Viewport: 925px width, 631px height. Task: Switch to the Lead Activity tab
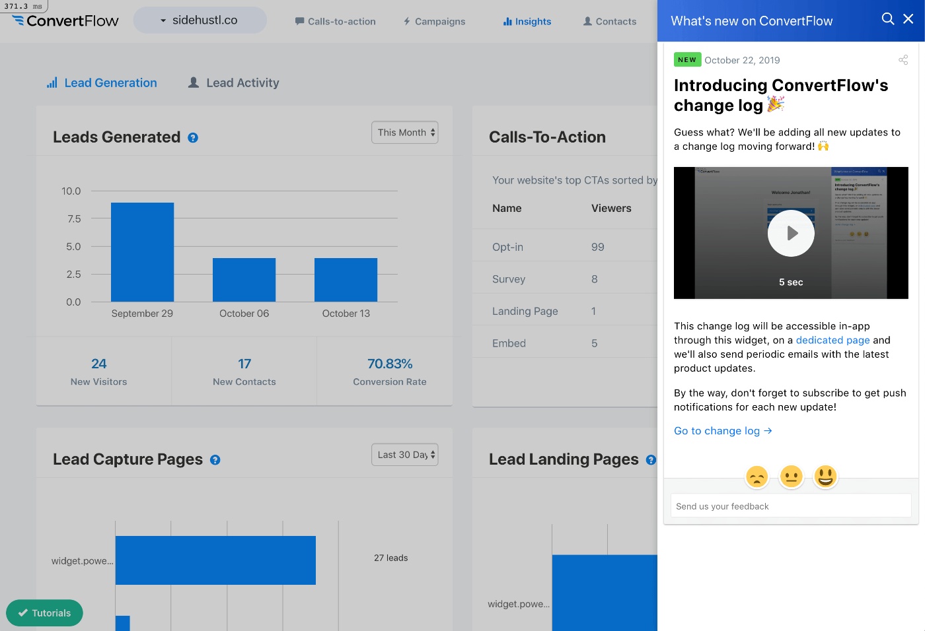pyautogui.click(x=234, y=83)
